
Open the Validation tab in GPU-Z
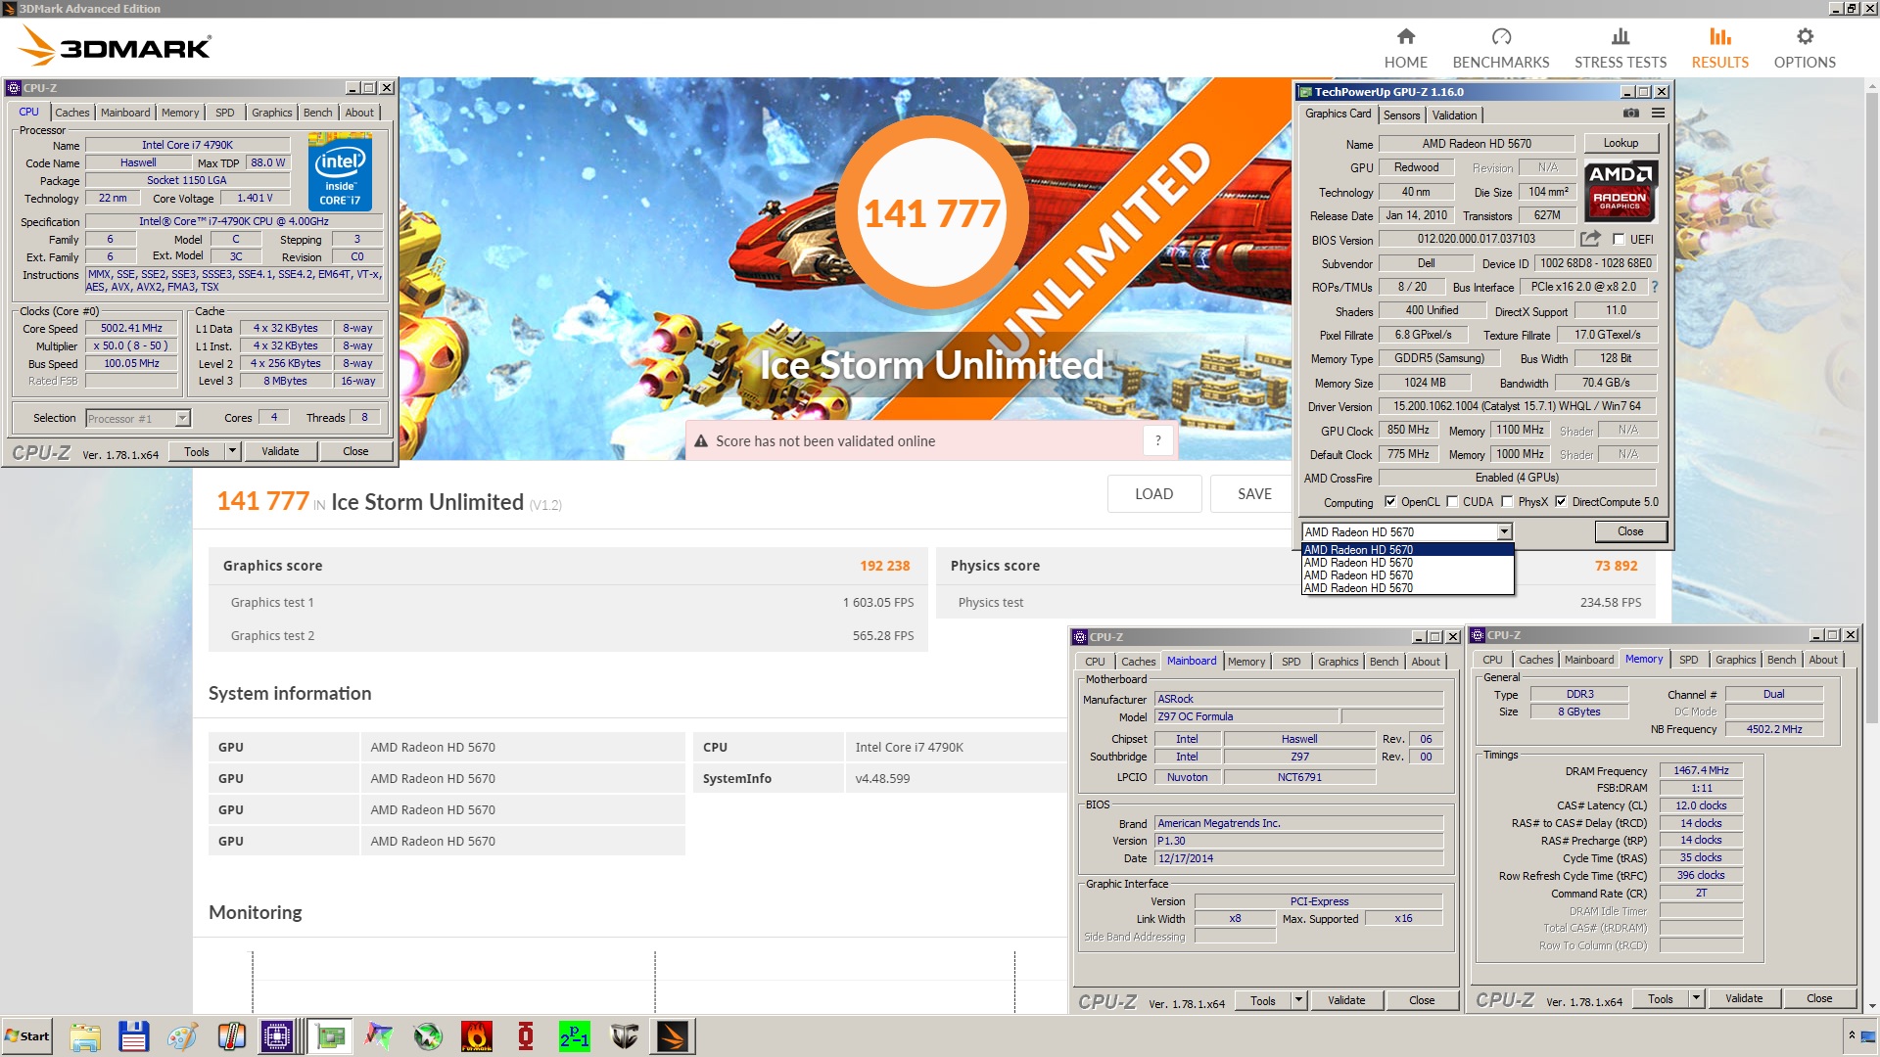click(1454, 115)
